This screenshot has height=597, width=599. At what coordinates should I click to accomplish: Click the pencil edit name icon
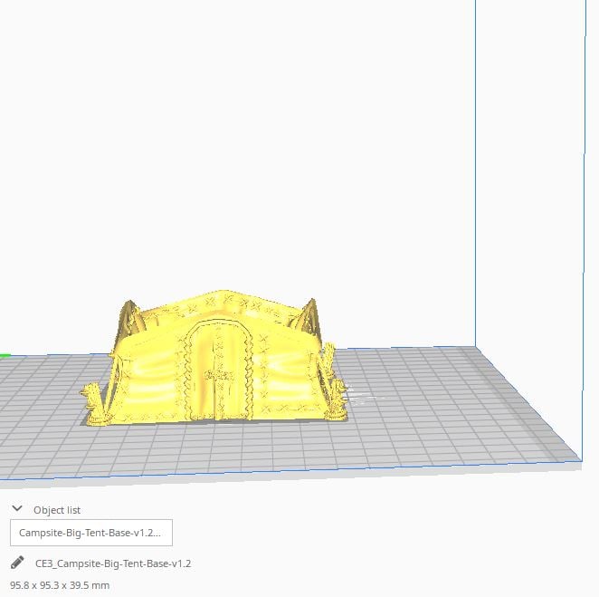[17, 563]
